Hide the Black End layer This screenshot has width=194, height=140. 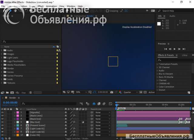2,119
